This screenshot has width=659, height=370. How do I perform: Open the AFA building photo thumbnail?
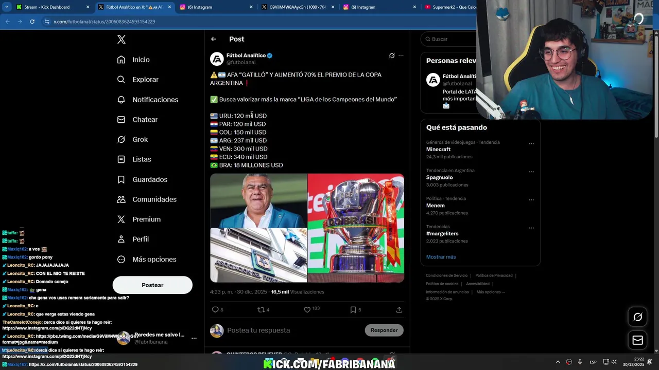click(258, 255)
